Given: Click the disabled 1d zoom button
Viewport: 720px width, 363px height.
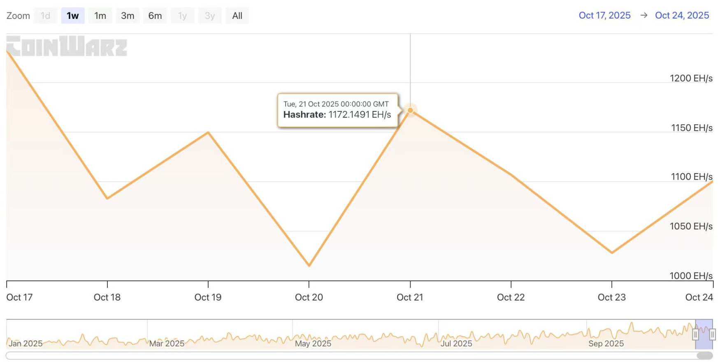Looking at the screenshot, I should (x=45, y=16).
